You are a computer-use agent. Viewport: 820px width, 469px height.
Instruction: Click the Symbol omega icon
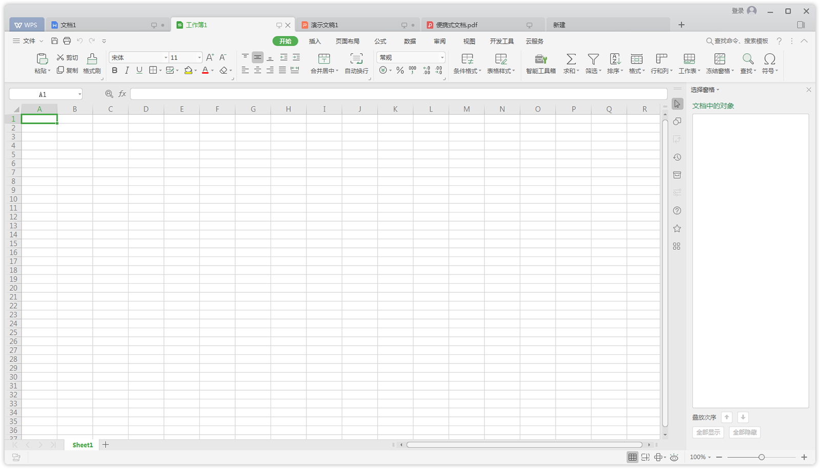(769, 59)
